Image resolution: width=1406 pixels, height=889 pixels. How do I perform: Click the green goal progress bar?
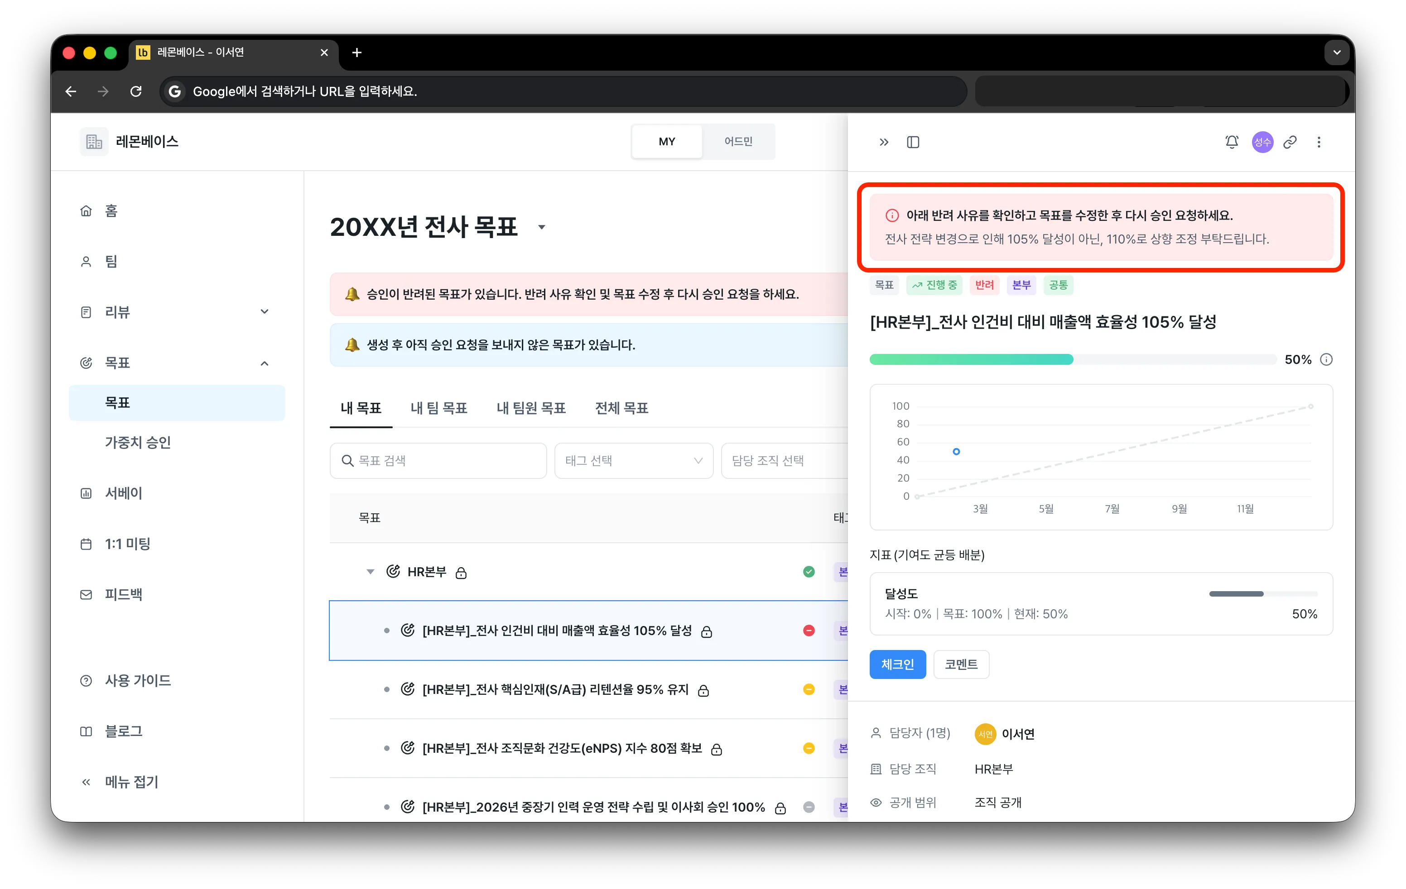(1072, 359)
